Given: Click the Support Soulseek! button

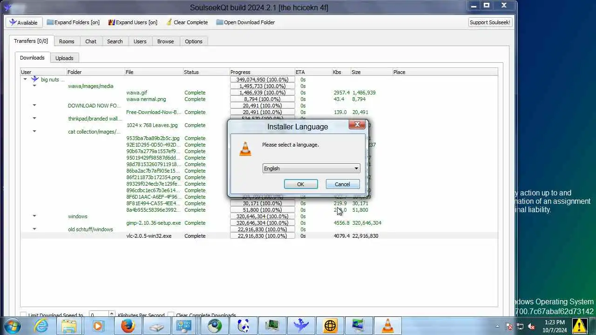Looking at the screenshot, I should [490, 22].
